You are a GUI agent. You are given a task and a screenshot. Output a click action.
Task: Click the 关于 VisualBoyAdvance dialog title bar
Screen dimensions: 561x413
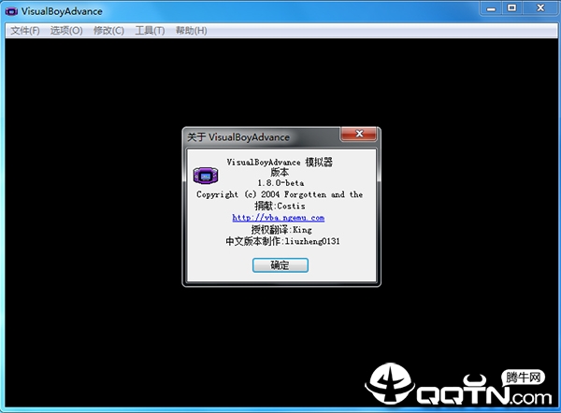coord(262,137)
